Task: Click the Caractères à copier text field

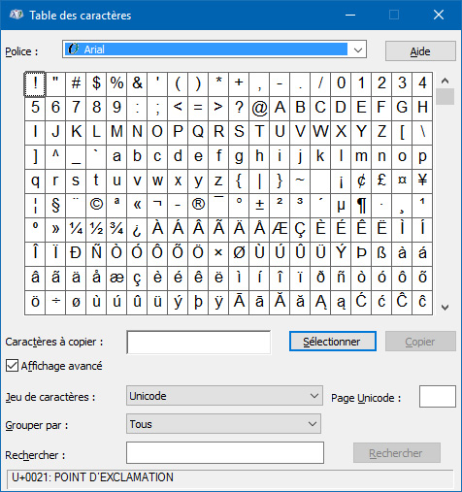Action: pos(199,342)
